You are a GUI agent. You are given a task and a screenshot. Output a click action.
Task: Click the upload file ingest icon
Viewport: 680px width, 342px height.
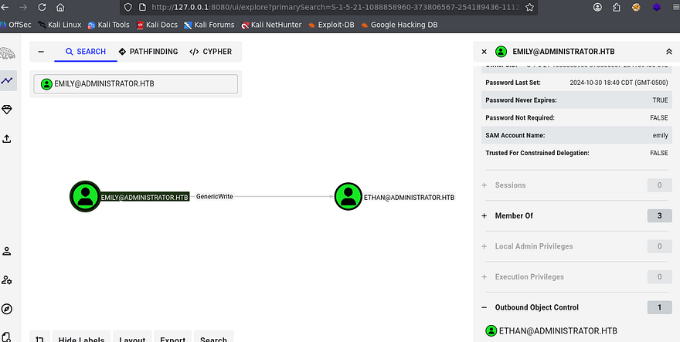[8, 139]
